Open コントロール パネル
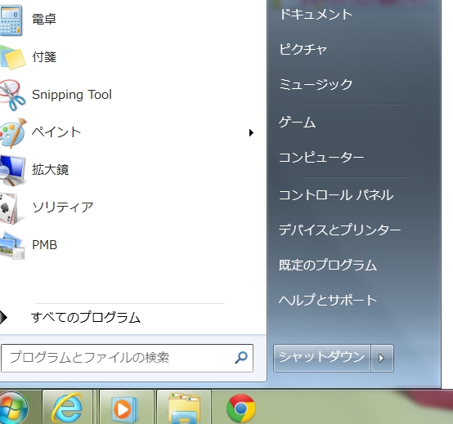The image size is (453, 424). click(x=336, y=195)
